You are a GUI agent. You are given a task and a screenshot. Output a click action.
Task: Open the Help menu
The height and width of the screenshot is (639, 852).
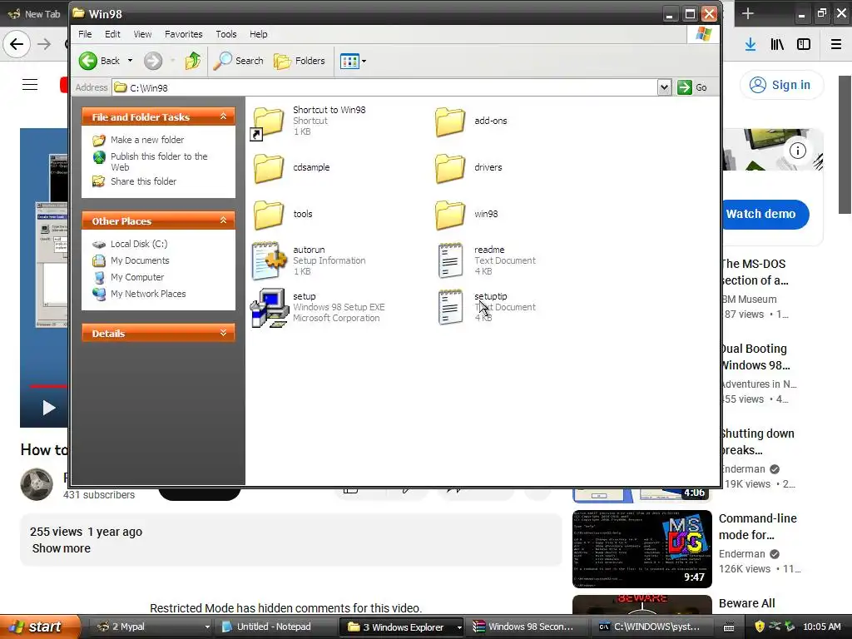pyautogui.click(x=258, y=34)
